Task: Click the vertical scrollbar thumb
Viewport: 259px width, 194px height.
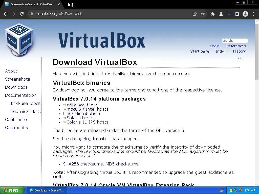Action: point(257,52)
